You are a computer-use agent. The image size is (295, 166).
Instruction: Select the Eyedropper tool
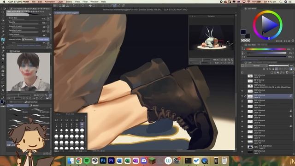tap(3, 36)
